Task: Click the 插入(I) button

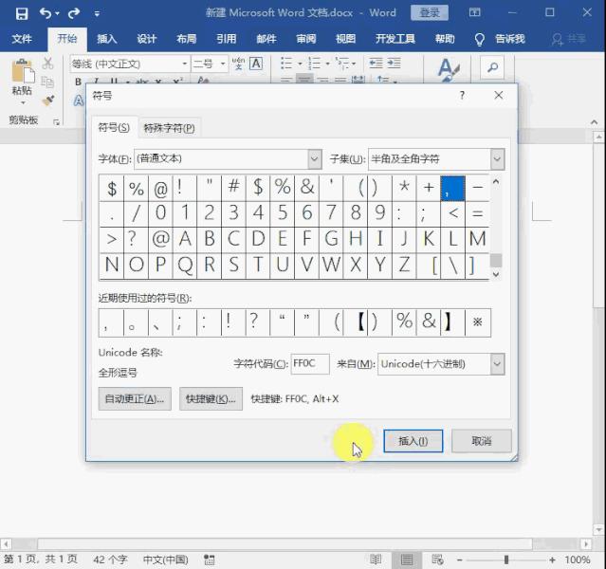Action: pos(413,441)
